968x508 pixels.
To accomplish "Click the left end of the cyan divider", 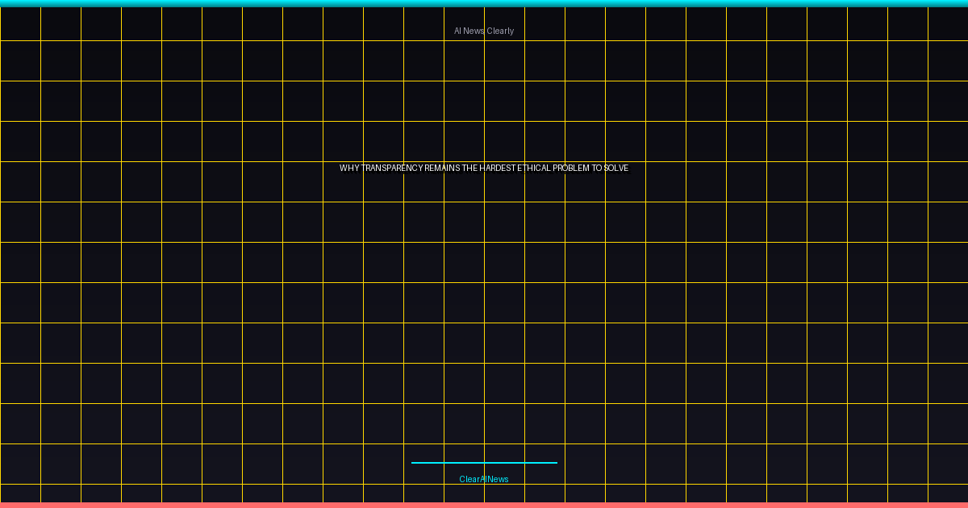I will click(414, 463).
